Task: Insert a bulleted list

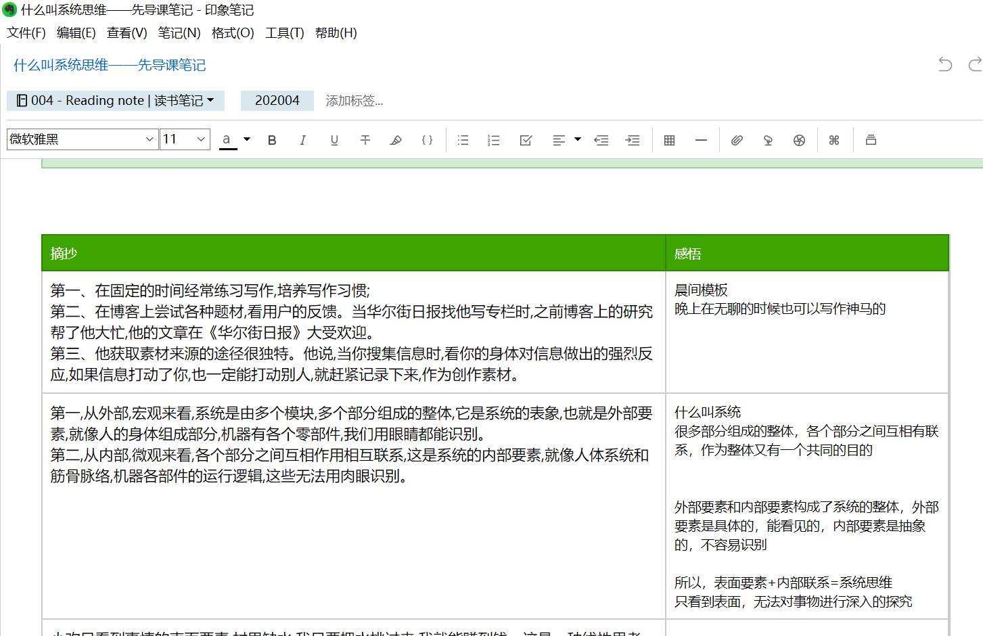Action: tap(463, 140)
